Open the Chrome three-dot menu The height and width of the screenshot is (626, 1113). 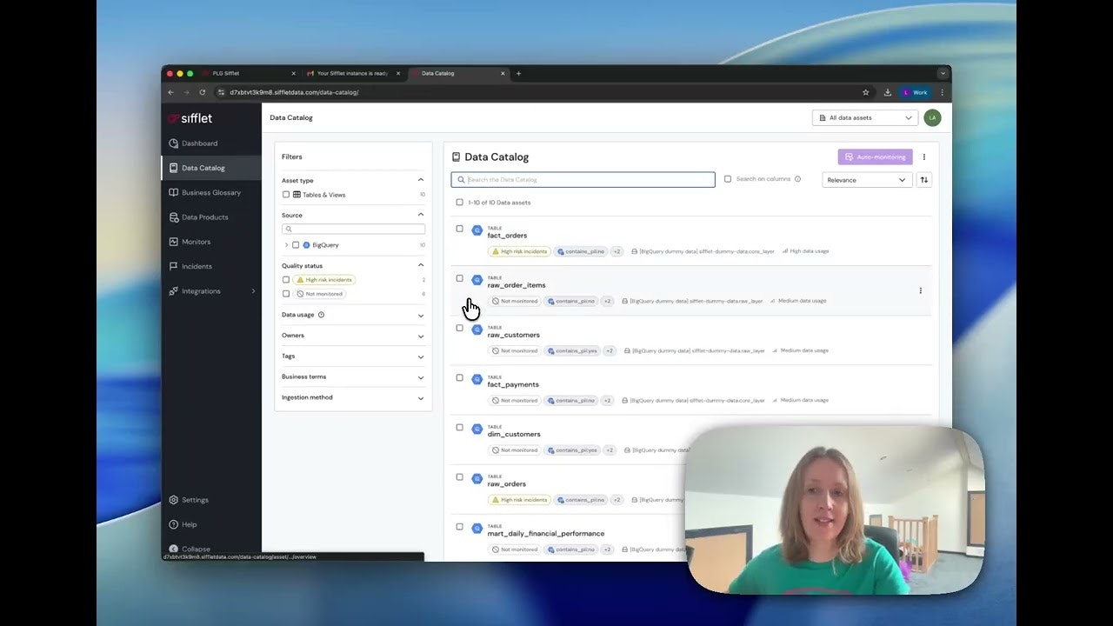[942, 92]
